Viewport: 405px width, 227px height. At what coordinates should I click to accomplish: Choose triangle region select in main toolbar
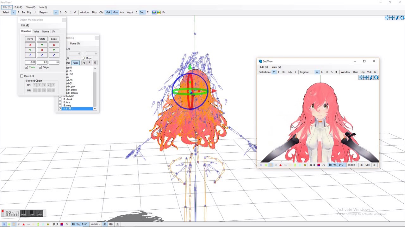[70, 12]
